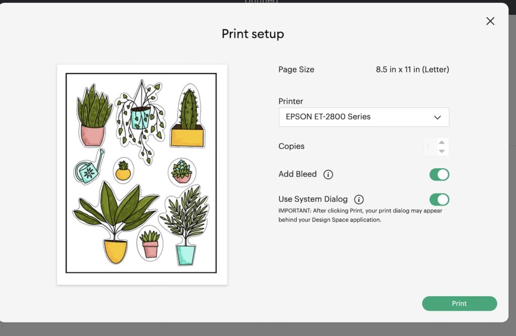Disable the Add Bleed toggle
This screenshot has height=336, width=516.
coord(438,174)
